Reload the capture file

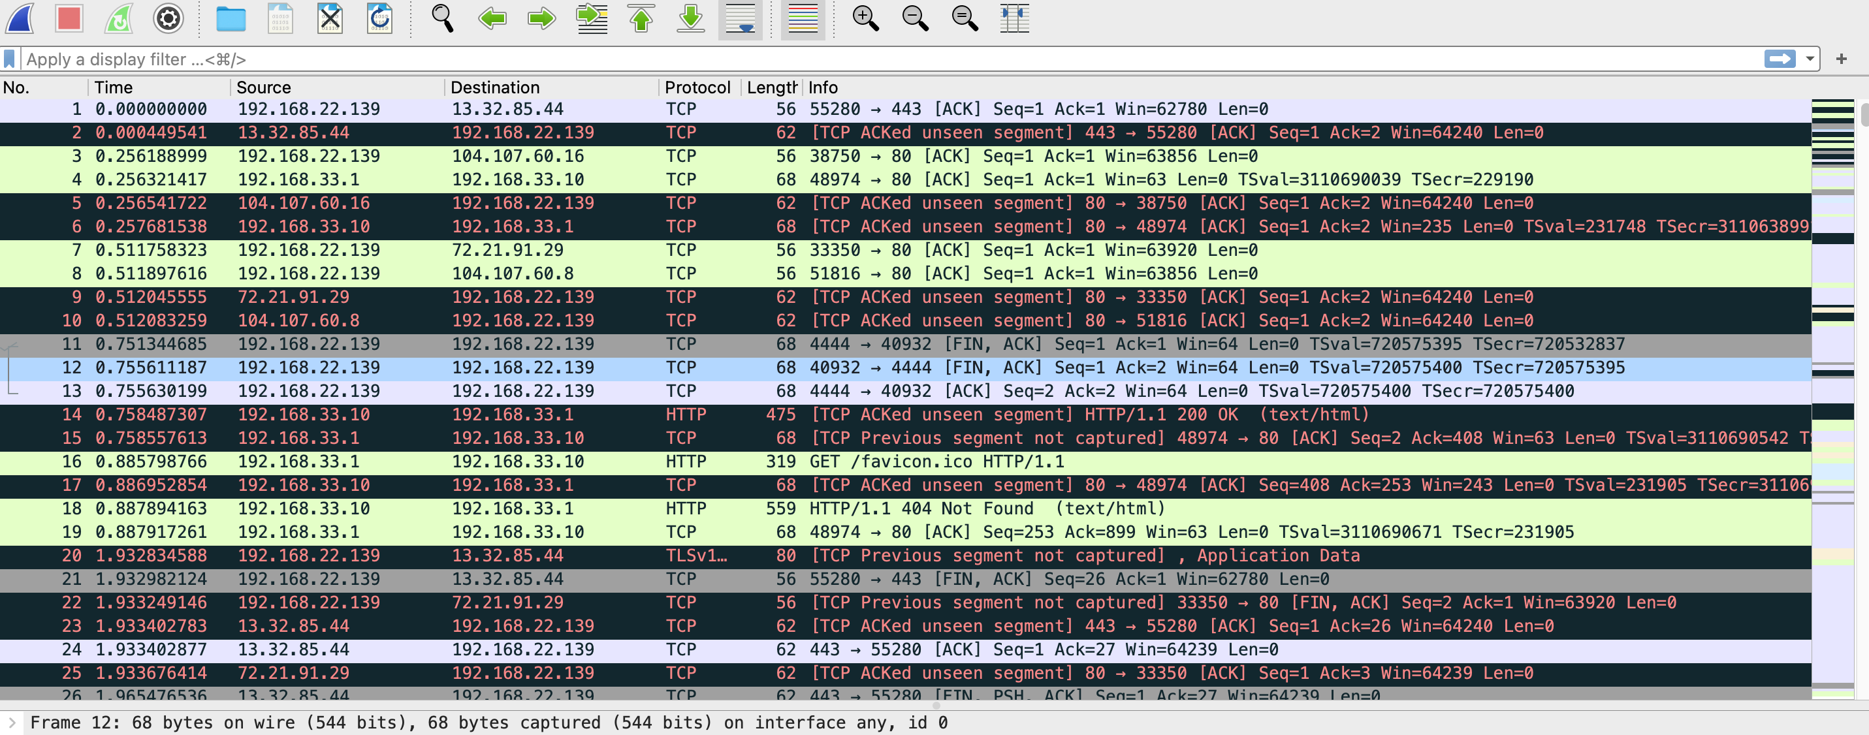click(x=379, y=18)
